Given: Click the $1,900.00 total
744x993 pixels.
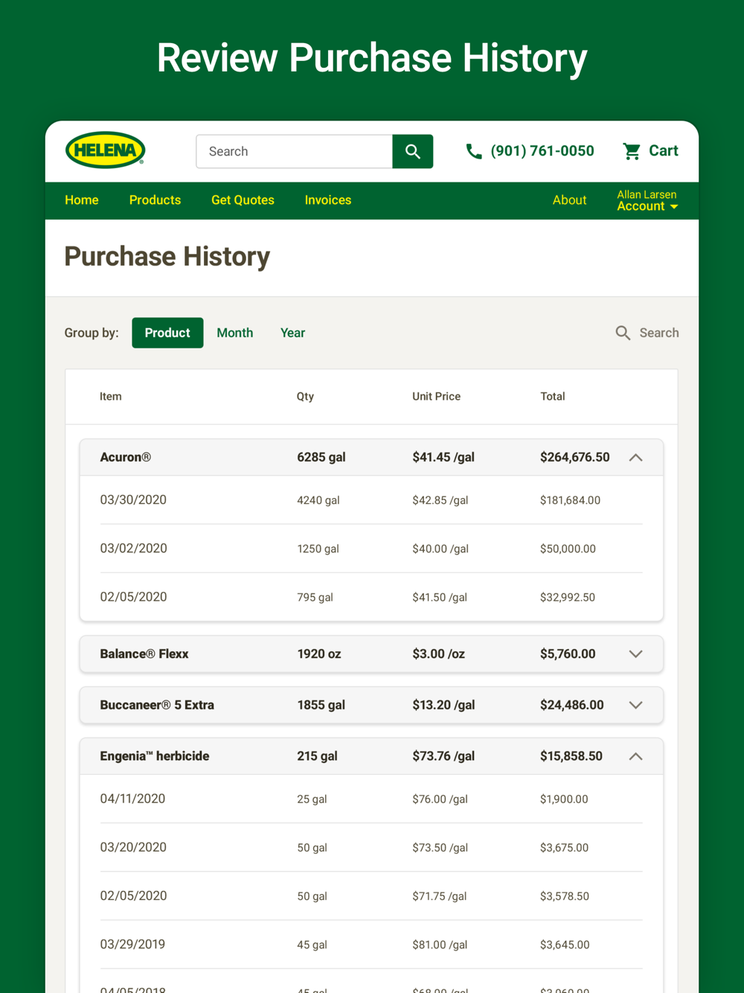Looking at the screenshot, I should coord(564,799).
